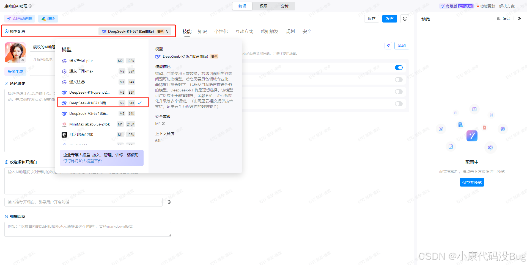Screen dimensions: 527x265
Task: Open the three-dots more menu at top right
Action: (520, 6)
